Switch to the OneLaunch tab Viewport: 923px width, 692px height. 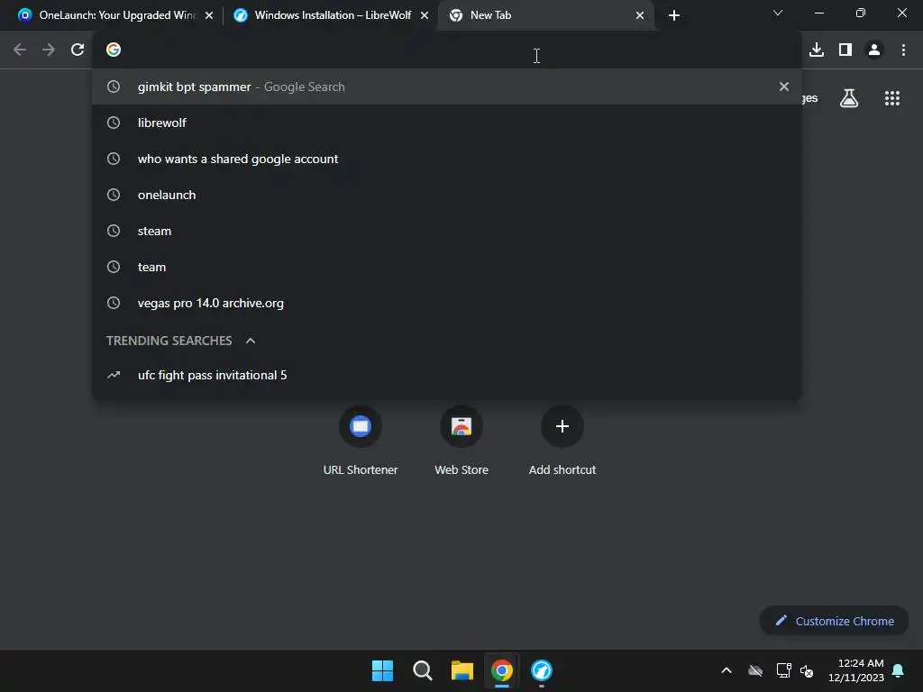click(115, 15)
